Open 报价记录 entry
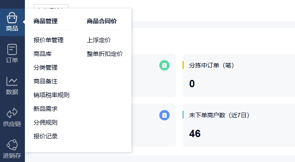The width and height of the screenshot is (295, 162). [46, 136]
